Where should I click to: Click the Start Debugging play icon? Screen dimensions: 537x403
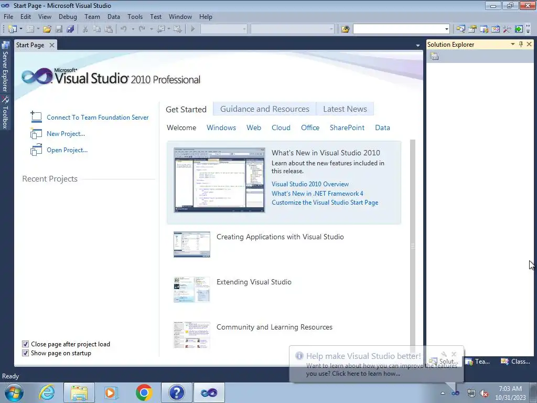[x=193, y=29]
